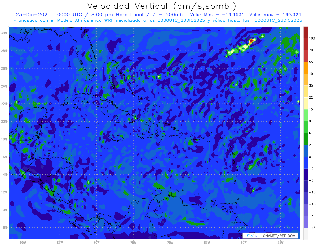Pick the dark red swatch above 100
Screen dimensions: 318x246
306,32
